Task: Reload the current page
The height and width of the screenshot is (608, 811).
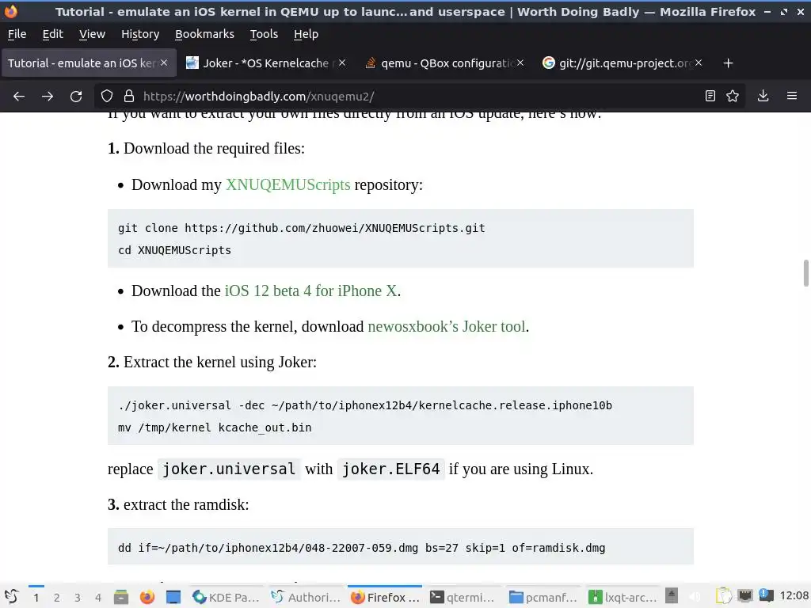Action: click(76, 96)
